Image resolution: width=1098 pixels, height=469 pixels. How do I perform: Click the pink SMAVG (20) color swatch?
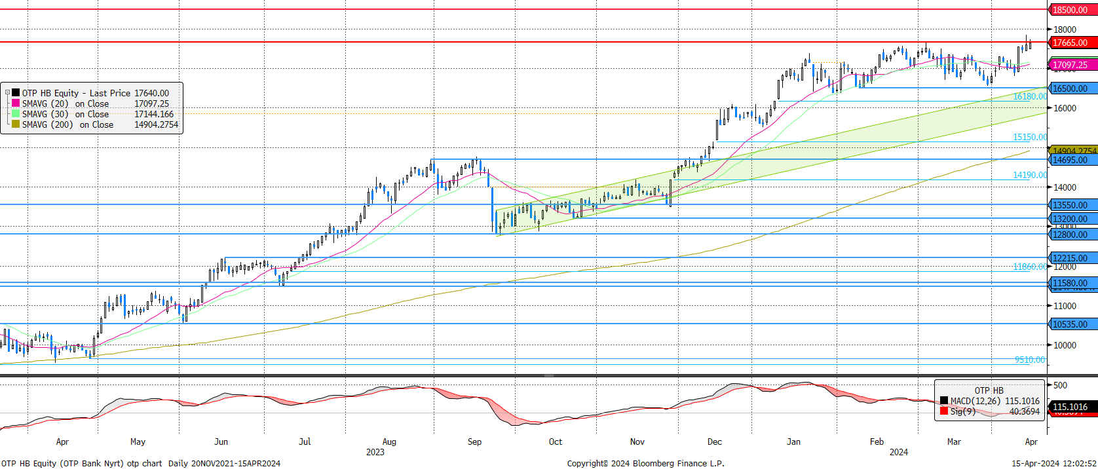click(x=16, y=103)
